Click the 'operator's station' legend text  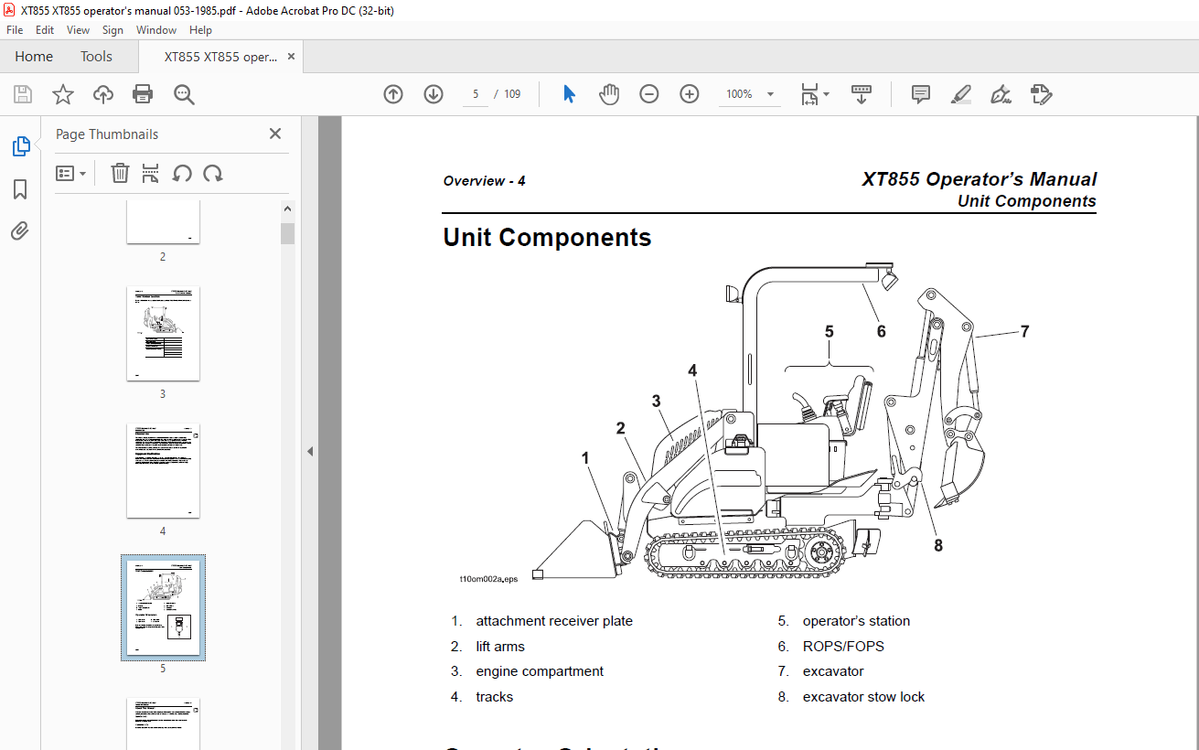click(x=857, y=621)
